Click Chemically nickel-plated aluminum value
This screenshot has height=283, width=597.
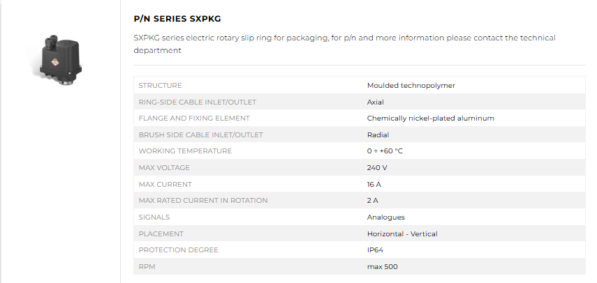click(x=431, y=118)
